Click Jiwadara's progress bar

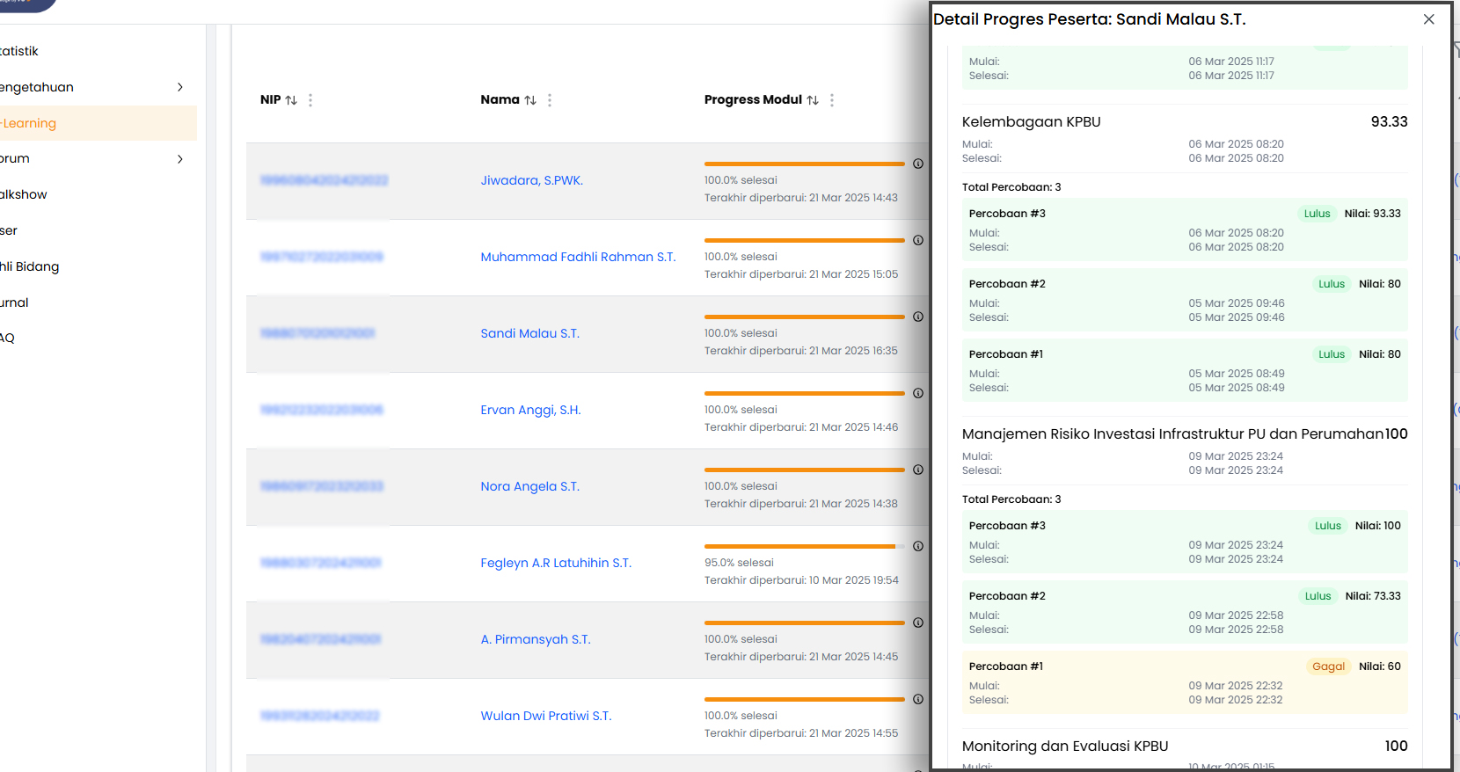point(804,164)
